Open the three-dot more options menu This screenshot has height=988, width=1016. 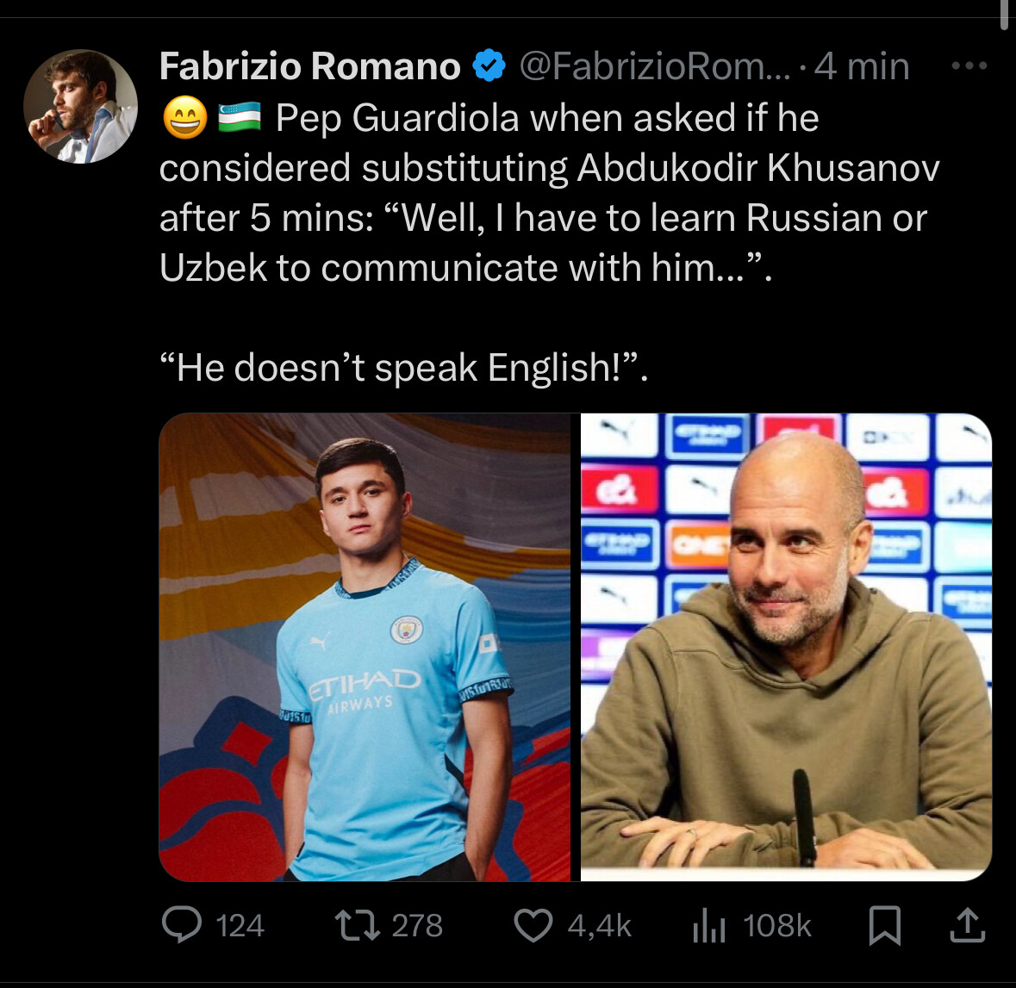[969, 65]
